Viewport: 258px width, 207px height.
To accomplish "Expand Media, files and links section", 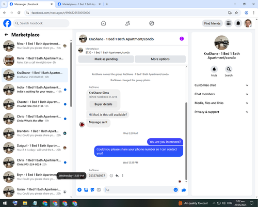I will (221, 103).
